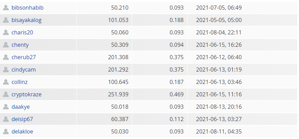This screenshot has width=299, height=139.
Task: Open the bisayakalog profile link
Action: coord(27,20)
